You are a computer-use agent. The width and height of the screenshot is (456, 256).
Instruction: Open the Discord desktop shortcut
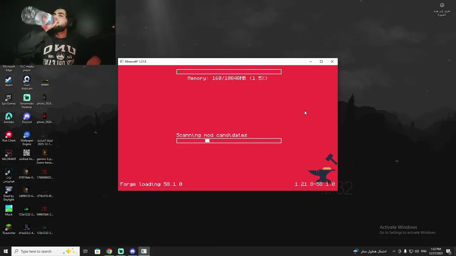pos(27,118)
